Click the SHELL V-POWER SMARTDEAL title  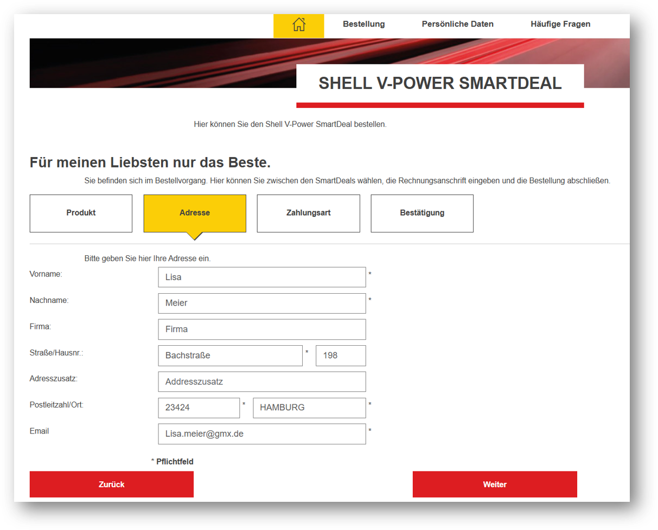[440, 83]
